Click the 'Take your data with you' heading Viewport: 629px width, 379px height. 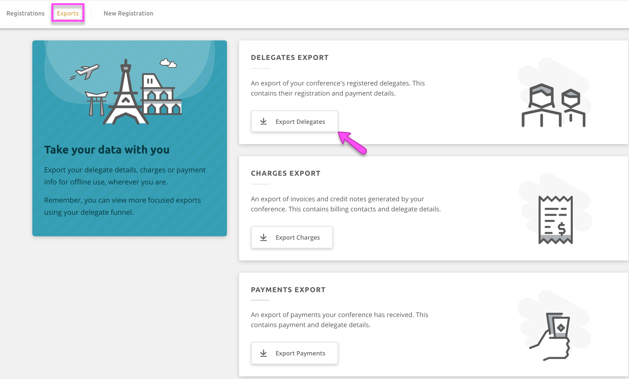pos(107,150)
